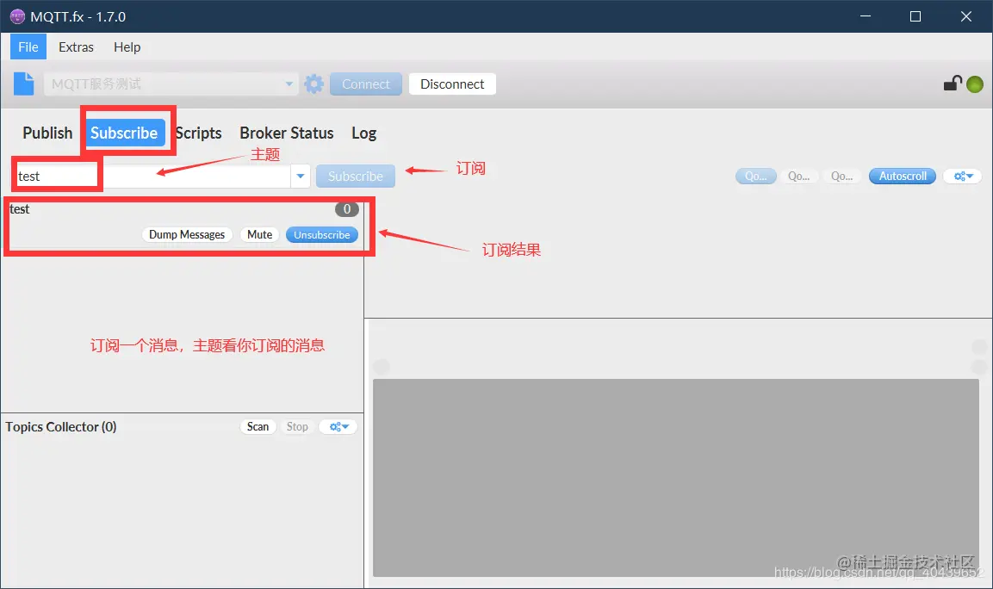
Task: Select the second Qo... QoS toggle
Action: 798,176
